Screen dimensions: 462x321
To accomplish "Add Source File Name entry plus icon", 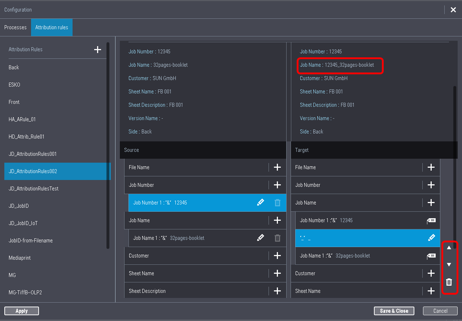I will tap(277, 167).
